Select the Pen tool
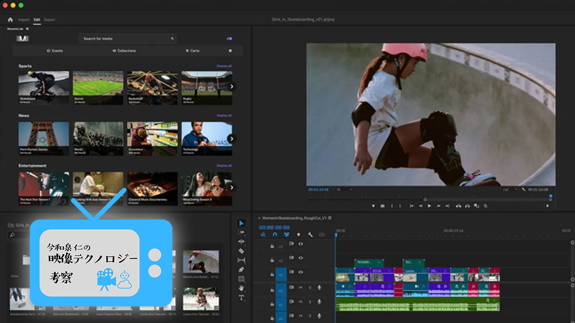 [x=241, y=270]
